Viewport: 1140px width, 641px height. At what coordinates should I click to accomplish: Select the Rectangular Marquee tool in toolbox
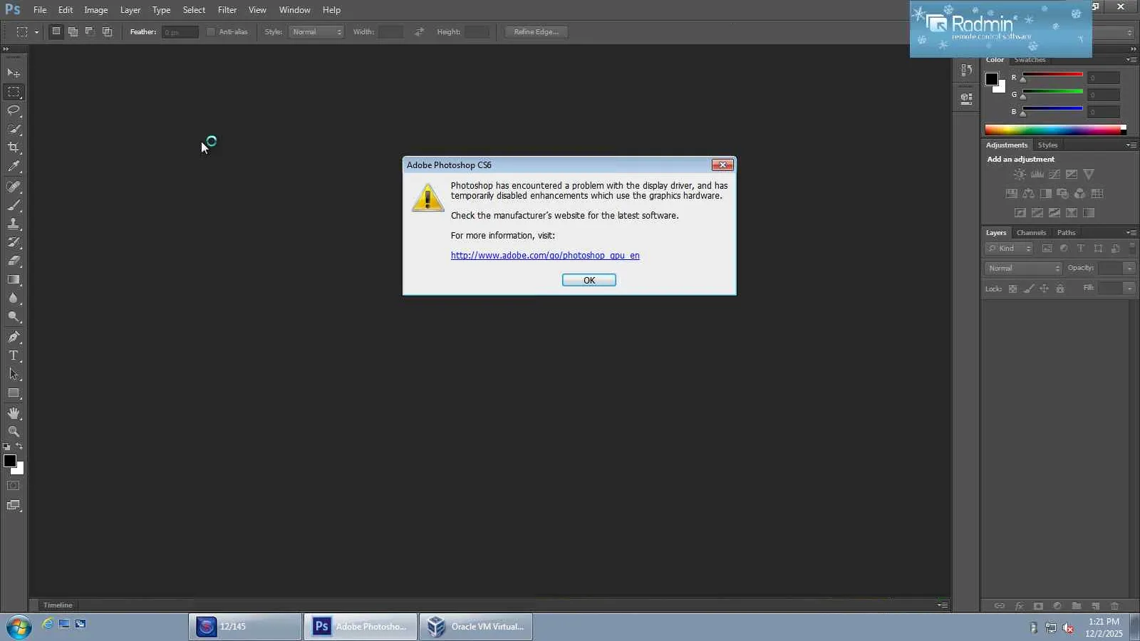pyautogui.click(x=14, y=92)
